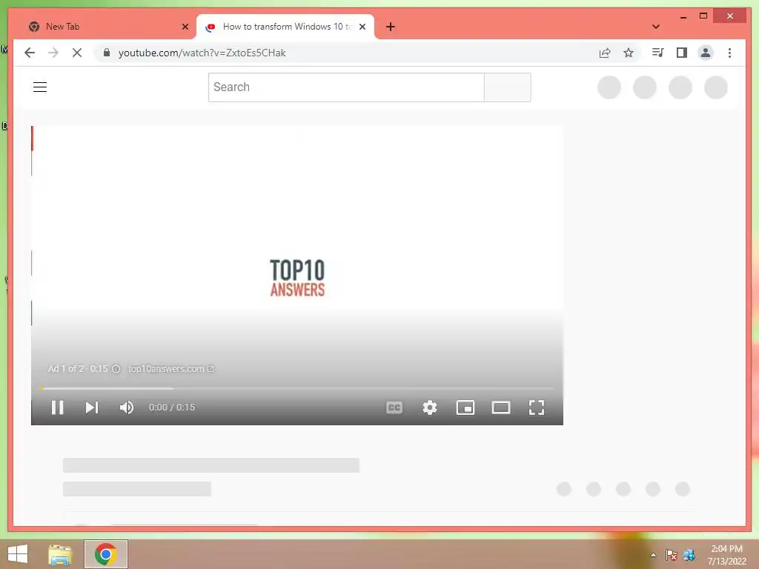Open media controls icon in toolbar
Viewport: 759px width, 569px height.
tap(658, 53)
